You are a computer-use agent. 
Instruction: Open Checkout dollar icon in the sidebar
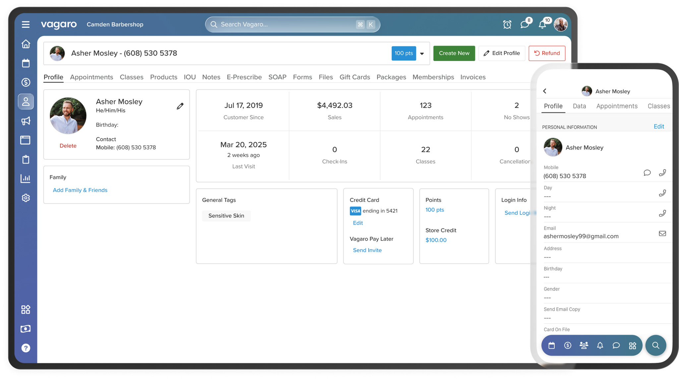pos(26,82)
